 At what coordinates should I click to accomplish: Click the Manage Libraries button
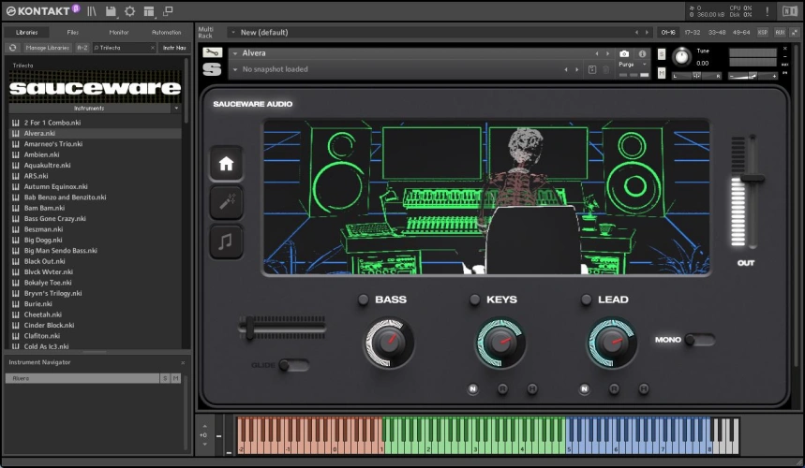(48, 47)
